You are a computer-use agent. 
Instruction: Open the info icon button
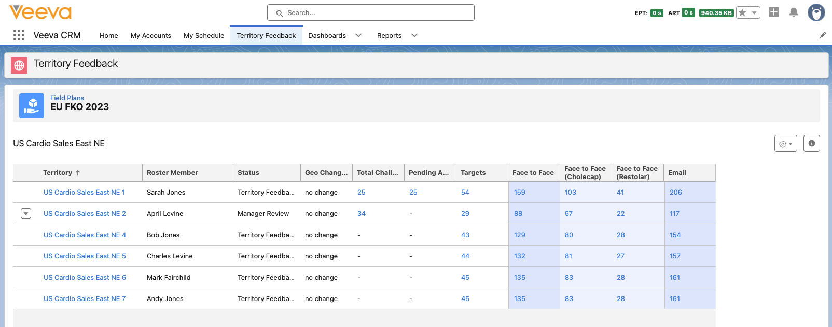(x=812, y=143)
